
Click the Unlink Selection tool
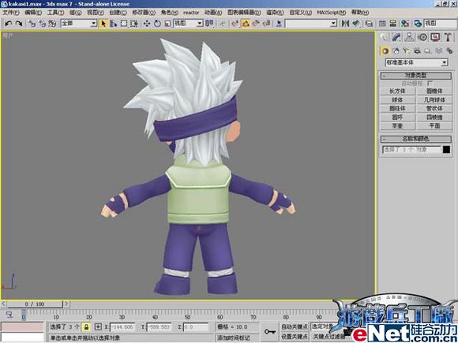click(x=42, y=24)
